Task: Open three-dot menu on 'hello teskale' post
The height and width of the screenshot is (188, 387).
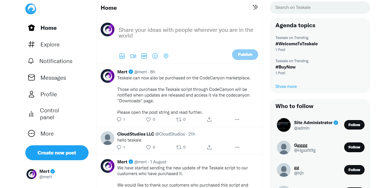Action: [237, 147]
